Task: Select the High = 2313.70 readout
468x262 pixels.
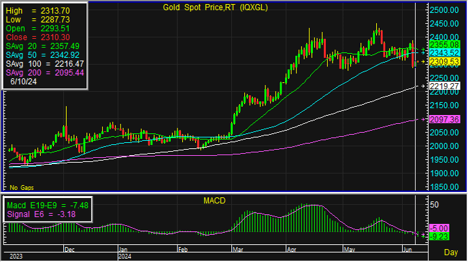Action: 37,11
